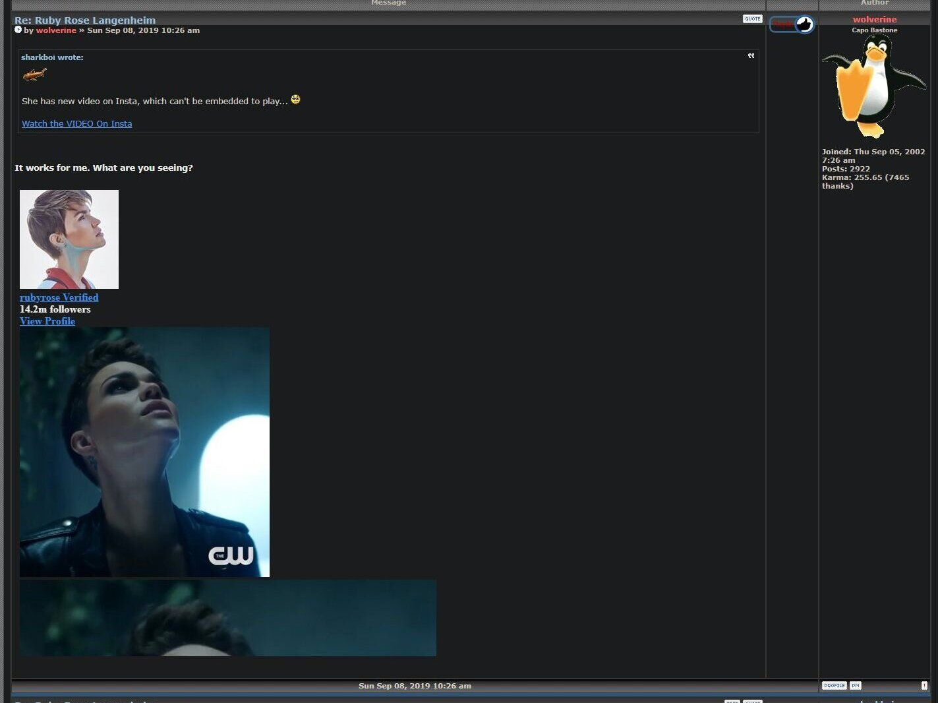The image size is (938, 703).
Task: Click the CW logo watermark on the video
Action: 231,555
